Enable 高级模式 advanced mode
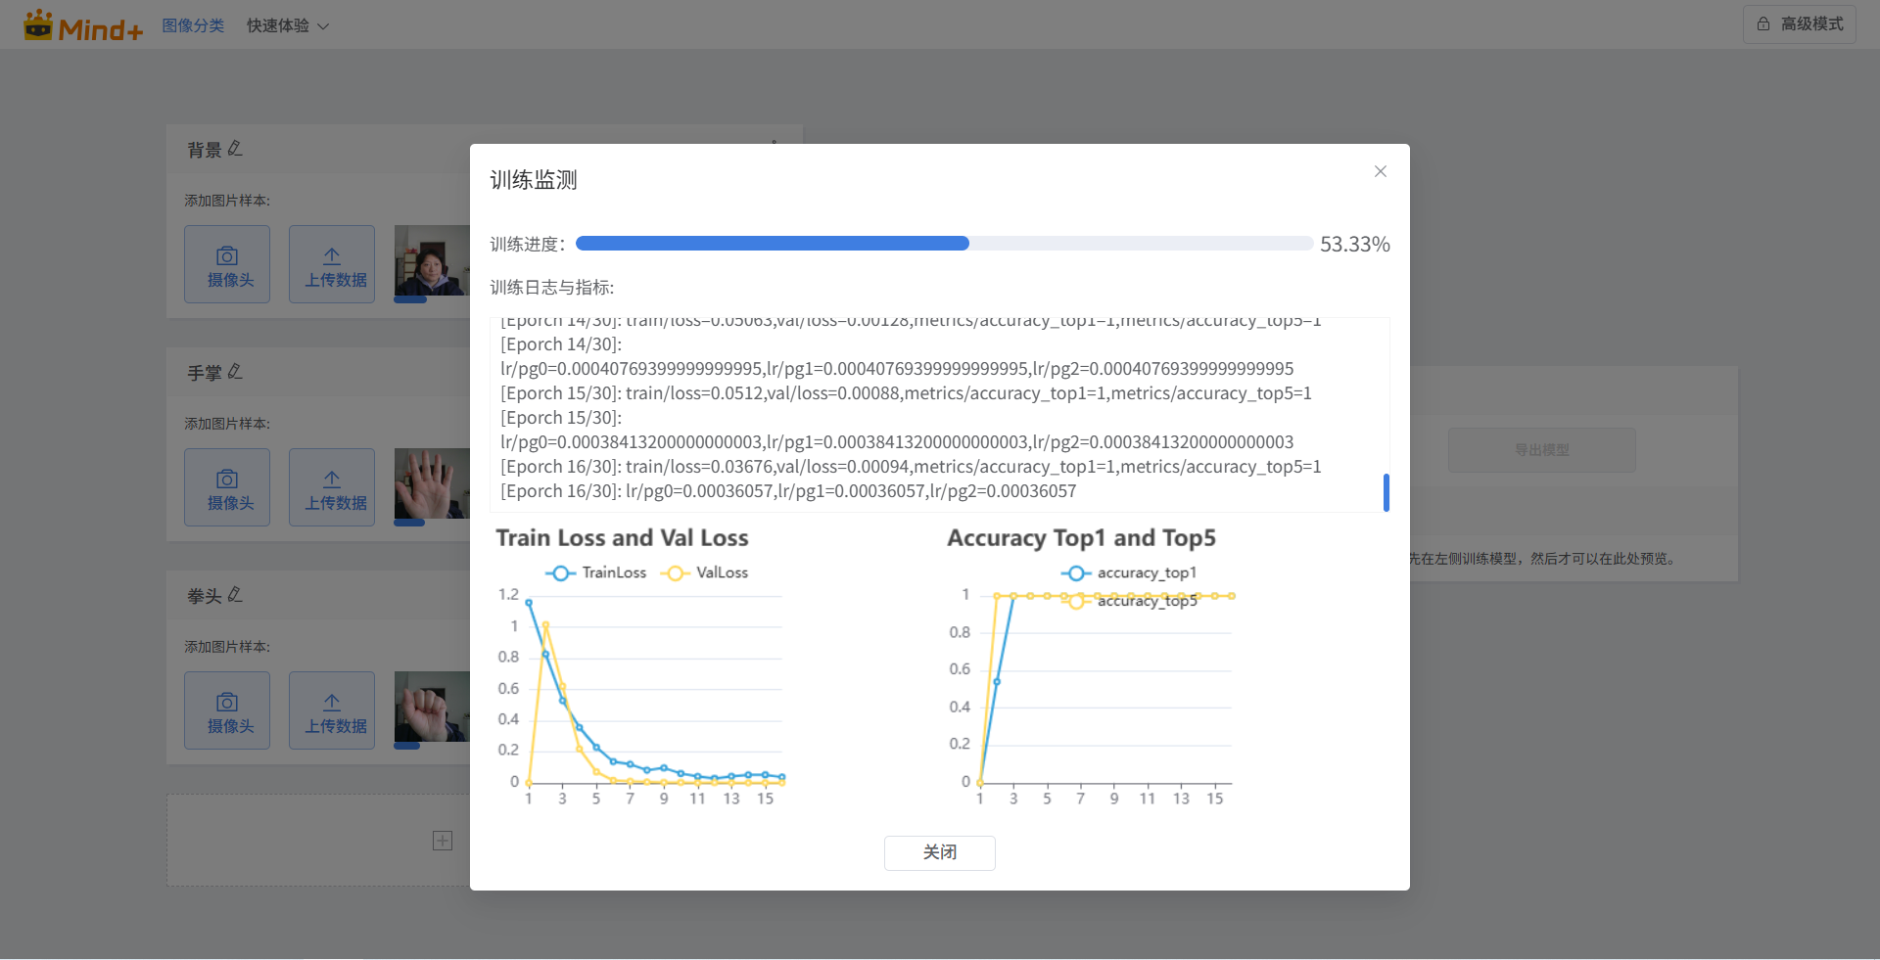This screenshot has height=960, width=1880. pos(1799,23)
